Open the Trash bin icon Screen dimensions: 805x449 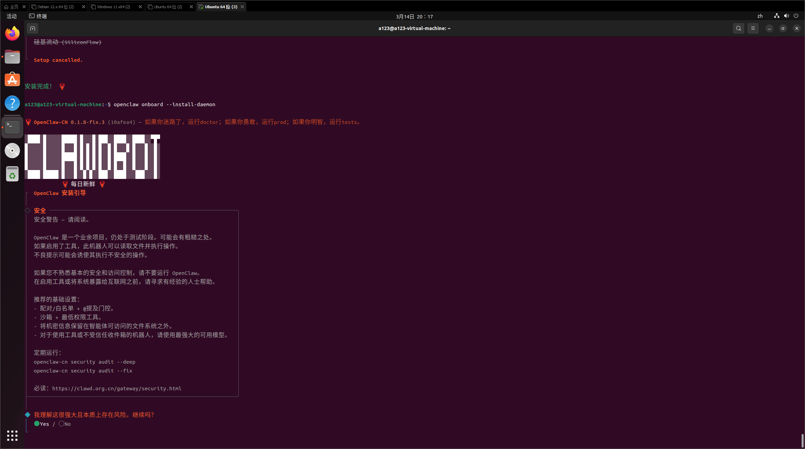(x=12, y=174)
